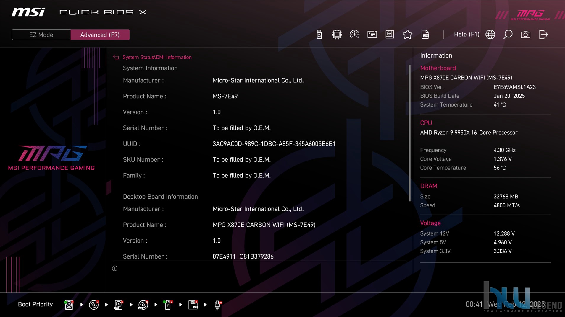Click SKU Number To be filled value
565x317 pixels.
(x=241, y=160)
